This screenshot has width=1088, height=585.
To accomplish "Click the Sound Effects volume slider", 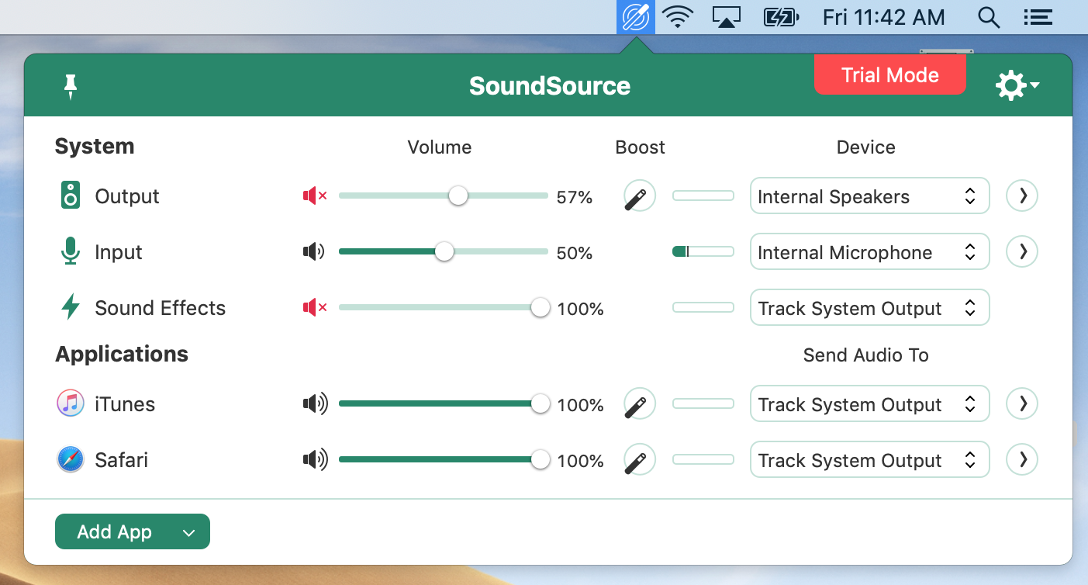I will (x=444, y=308).
